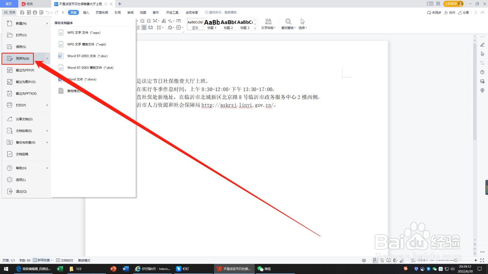Expand the 新建(N) submenu arrow
This screenshot has width=488, height=274.
point(47,23)
